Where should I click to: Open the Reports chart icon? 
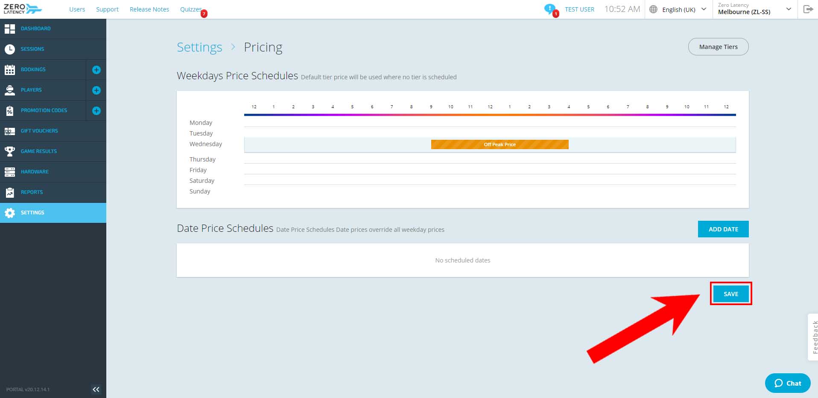pyautogui.click(x=10, y=192)
